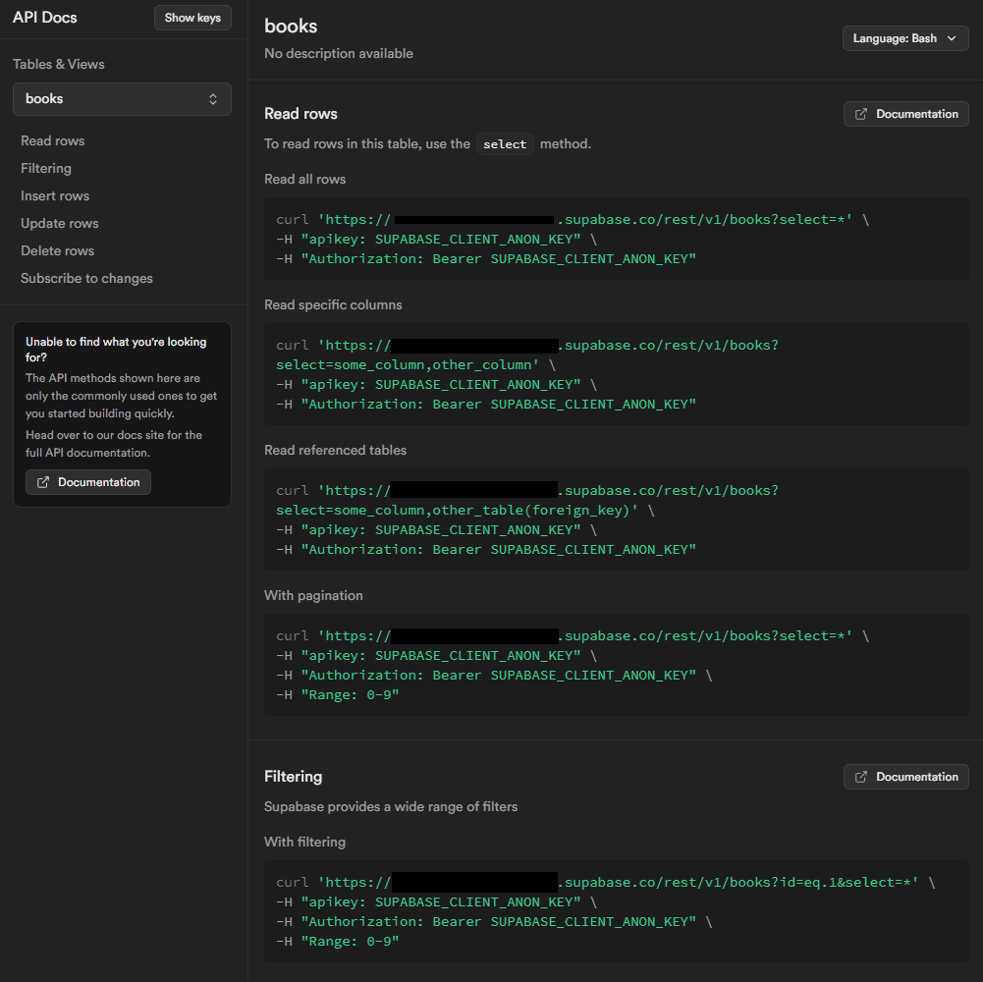
Task: Click Supabase provides a wide range of filters
Action: [x=391, y=807]
